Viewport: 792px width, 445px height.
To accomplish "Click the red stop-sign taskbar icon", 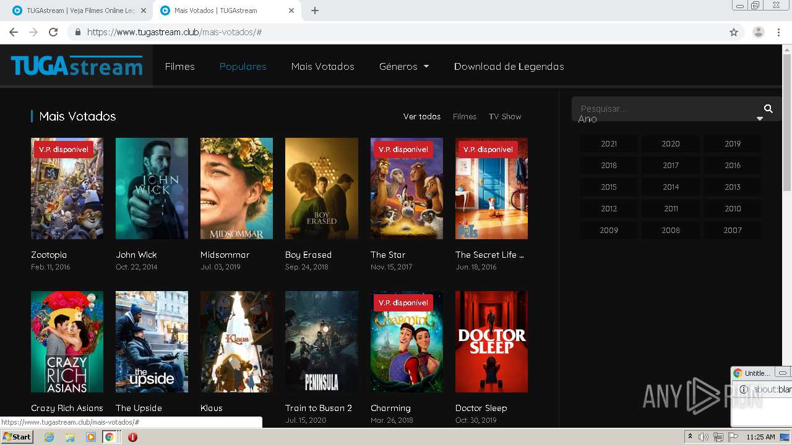I will click(x=132, y=437).
